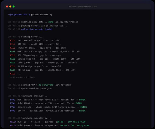155x129 pixels.
Task: Click the 'scoring markets...' log line
Action: click(x=26, y=37)
